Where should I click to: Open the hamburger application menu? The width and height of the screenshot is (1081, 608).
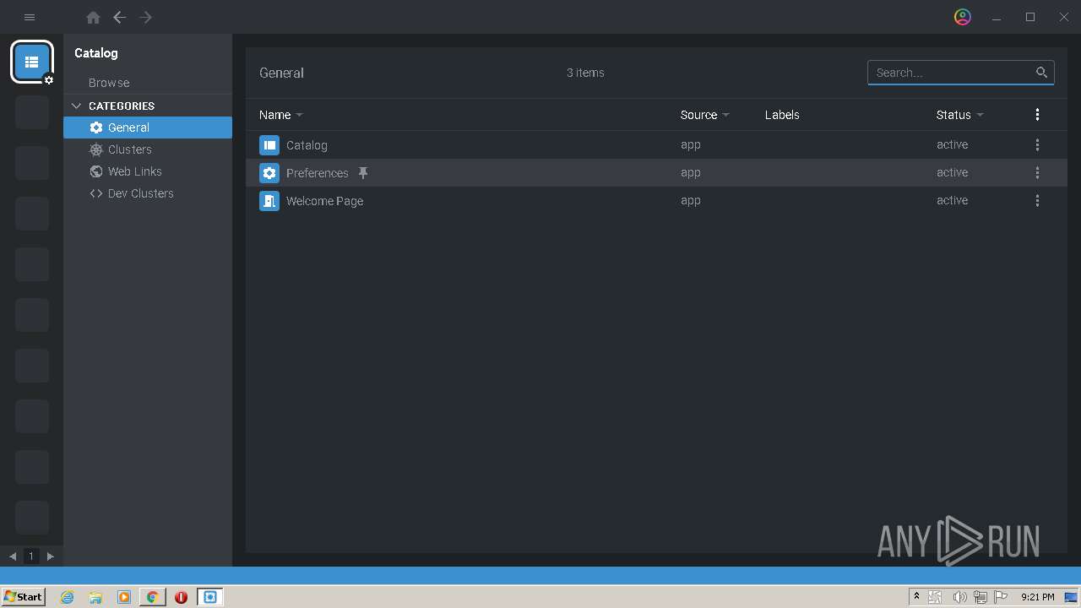point(30,17)
